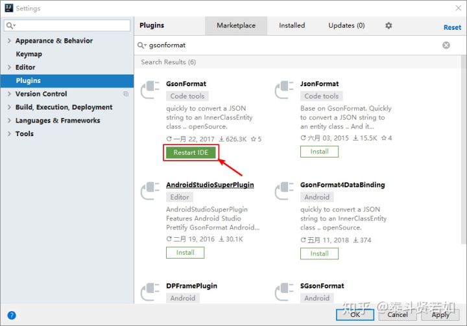Screen dimensions: 467x326
Task: Click Android tag under SGsonFormat
Action: point(317,298)
